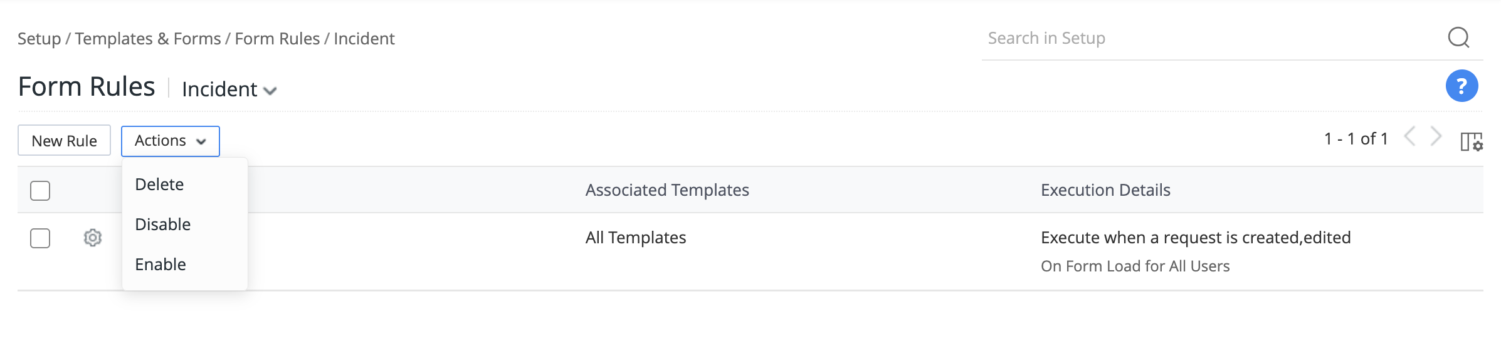The width and height of the screenshot is (1501, 344).
Task: Click the Associated Templates column header
Action: point(667,190)
